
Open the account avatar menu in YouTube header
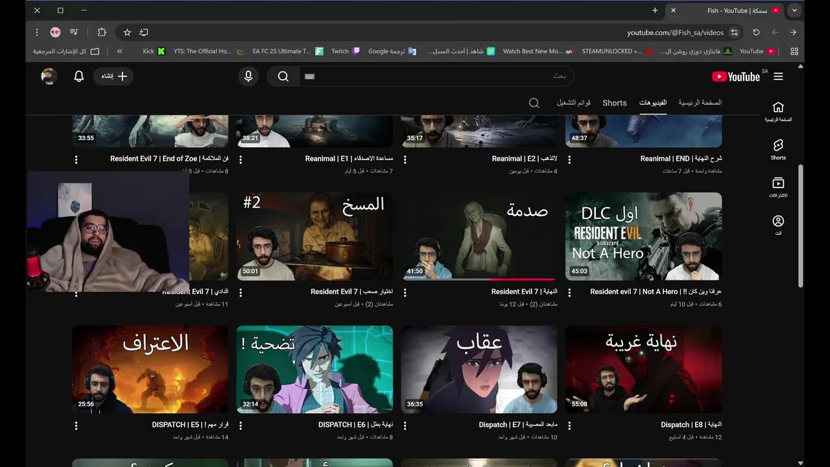coord(49,77)
